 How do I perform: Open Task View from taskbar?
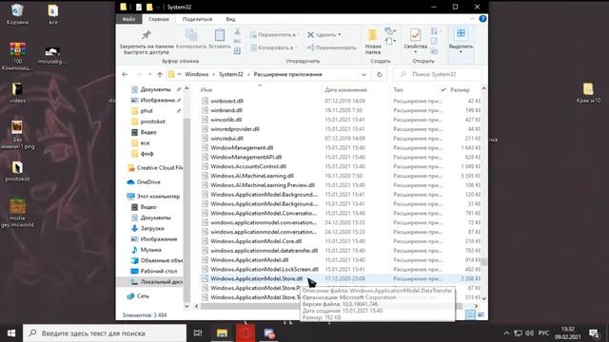point(198,333)
